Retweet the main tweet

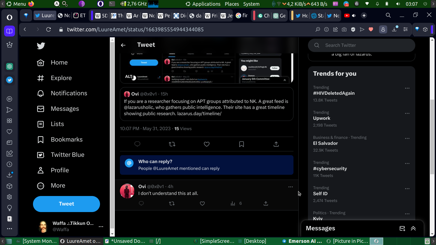click(172, 144)
